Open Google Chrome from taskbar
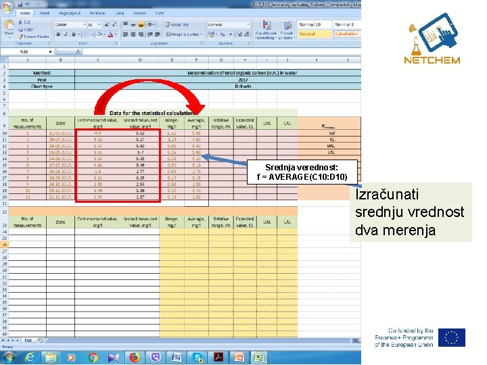Viewport: 487px width, 365px height. 93,358
